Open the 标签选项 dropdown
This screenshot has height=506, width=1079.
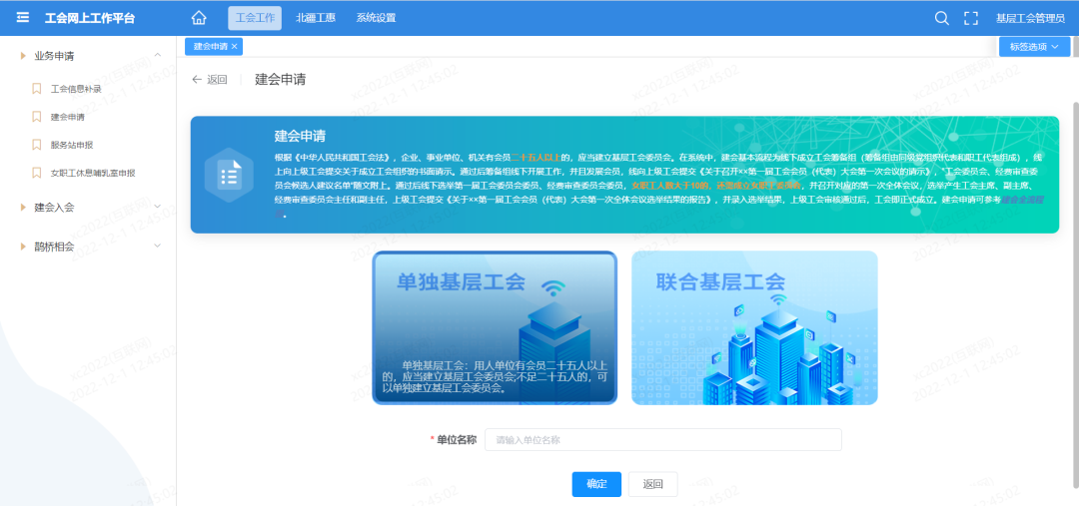(1033, 47)
